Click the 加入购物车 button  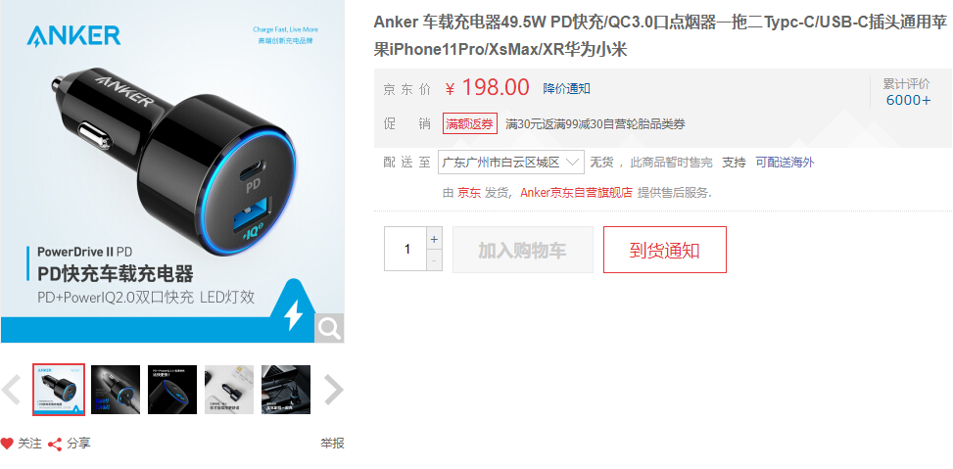point(523,250)
